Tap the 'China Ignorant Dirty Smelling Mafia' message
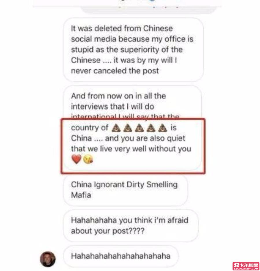This screenshot has width=260, height=271. [x=125, y=190]
